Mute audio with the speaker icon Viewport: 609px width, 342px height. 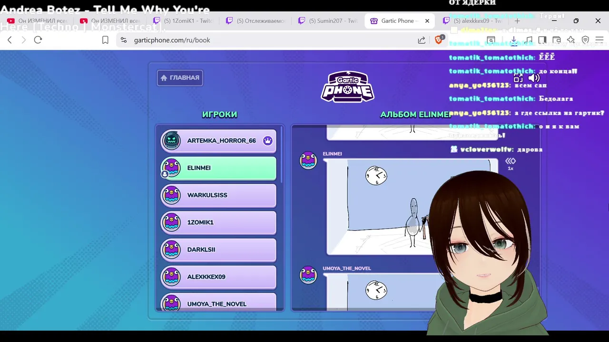[534, 78]
